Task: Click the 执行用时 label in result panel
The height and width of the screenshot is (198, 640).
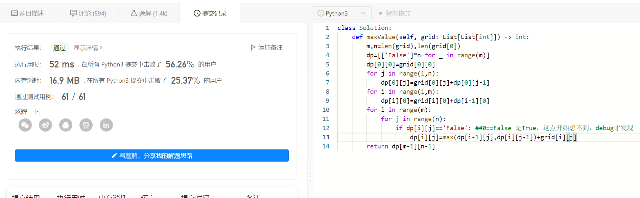Action: coord(28,64)
